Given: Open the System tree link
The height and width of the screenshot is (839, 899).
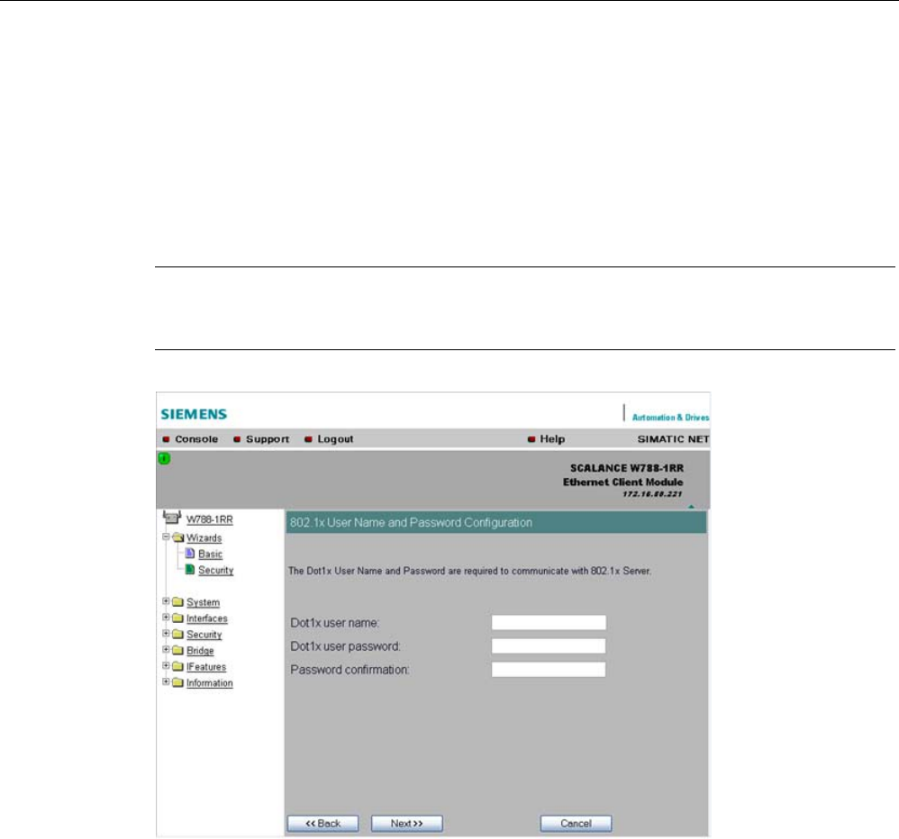Looking at the screenshot, I should pyautogui.click(x=203, y=602).
